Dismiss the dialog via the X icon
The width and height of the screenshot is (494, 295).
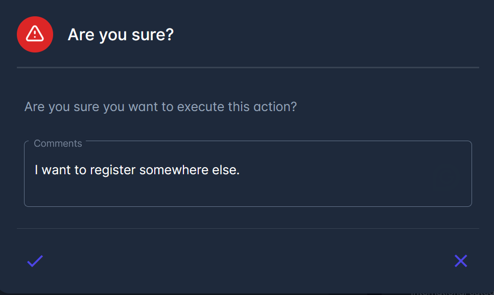click(460, 260)
